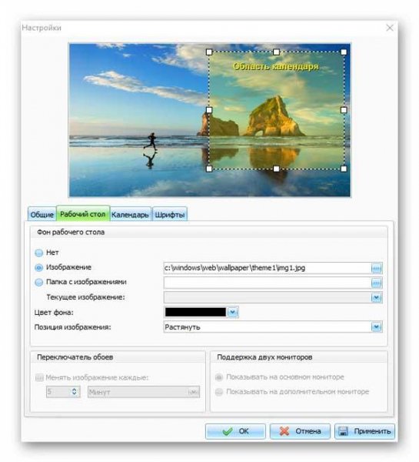Select the Нет background option
The image size is (419, 462).
(39, 253)
